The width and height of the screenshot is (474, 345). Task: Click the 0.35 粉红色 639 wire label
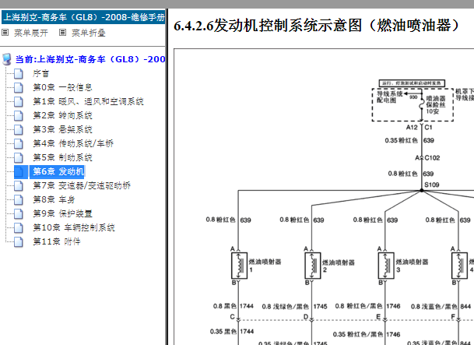click(409, 140)
